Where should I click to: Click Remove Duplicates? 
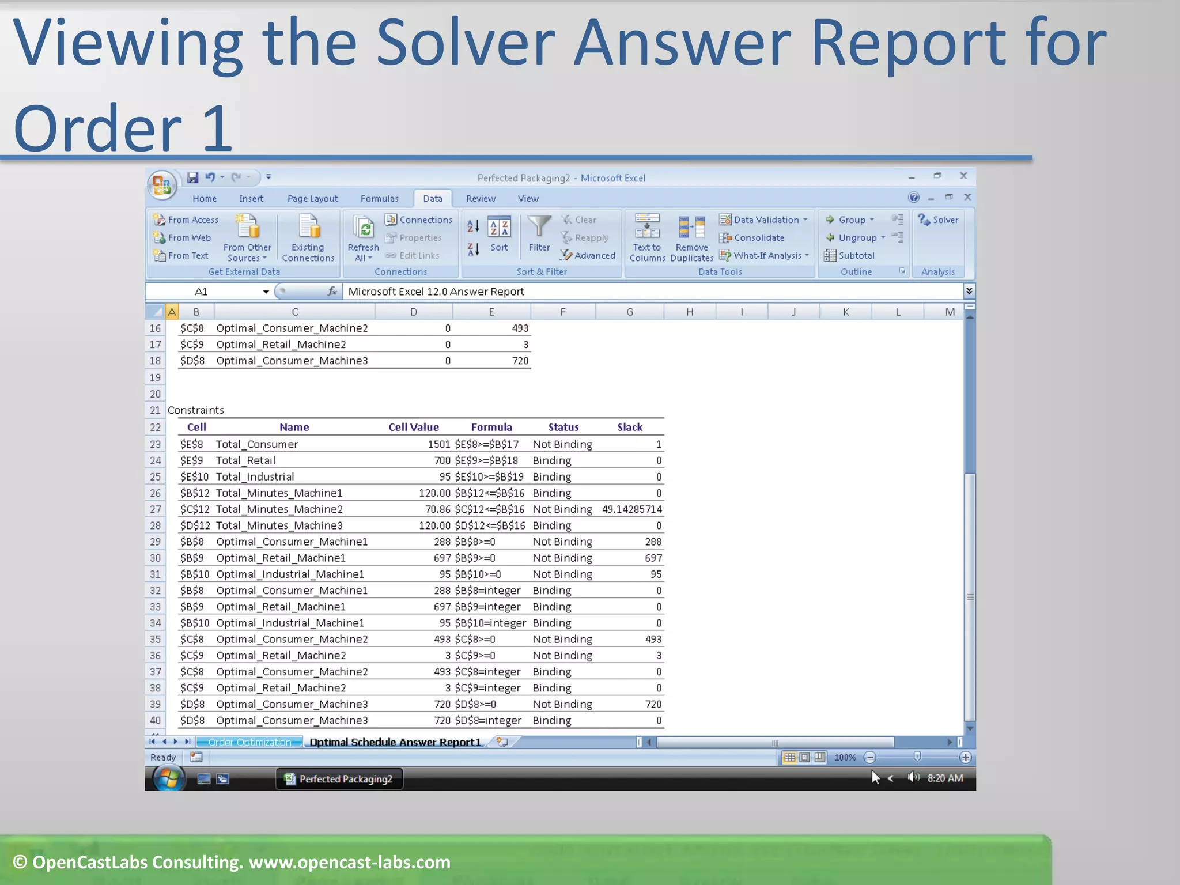pos(692,237)
